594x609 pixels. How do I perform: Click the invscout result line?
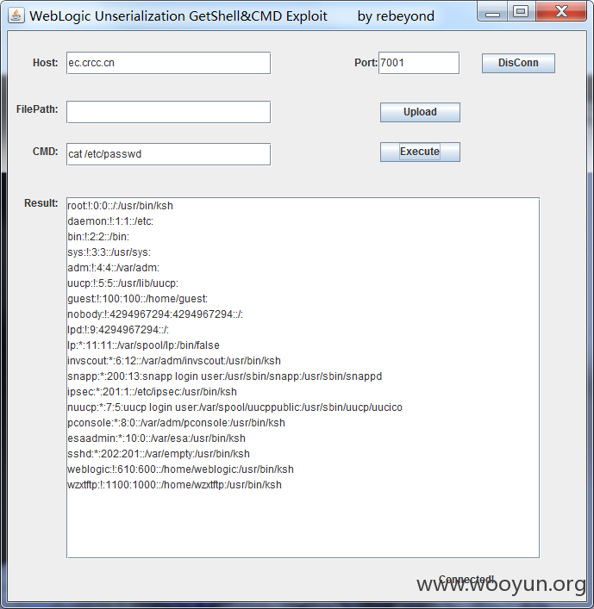(x=174, y=361)
